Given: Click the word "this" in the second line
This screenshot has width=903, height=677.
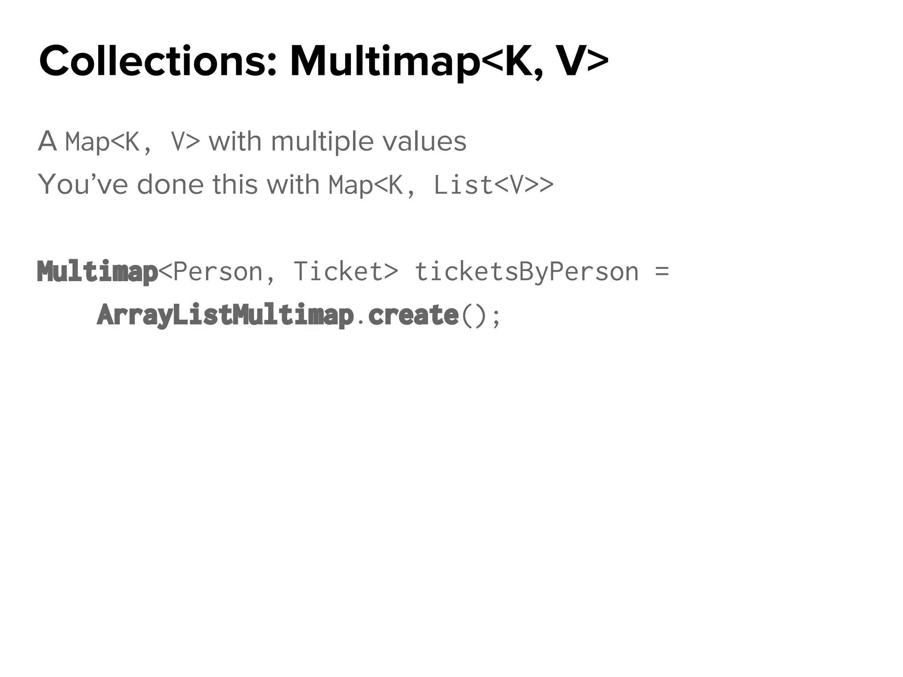Looking at the screenshot, I should click(235, 185).
